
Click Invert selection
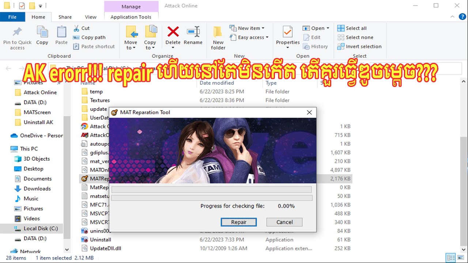tap(359, 46)
